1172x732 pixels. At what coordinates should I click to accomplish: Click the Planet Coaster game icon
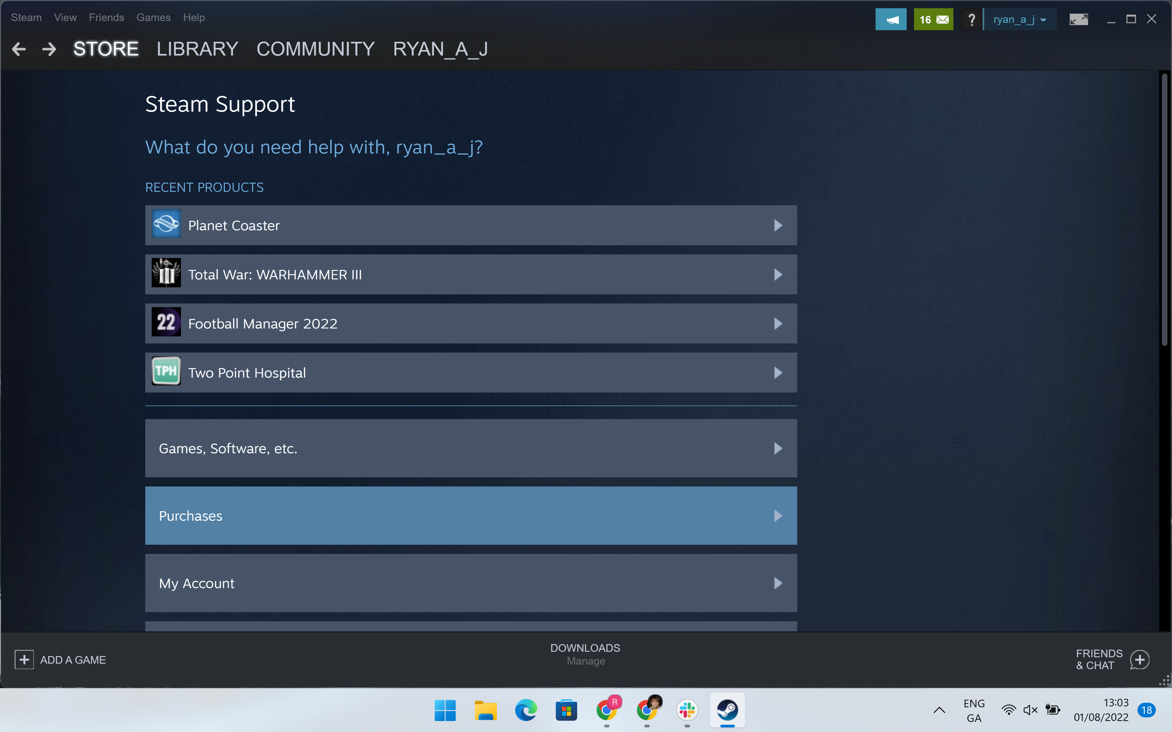(x=166, y=224)
